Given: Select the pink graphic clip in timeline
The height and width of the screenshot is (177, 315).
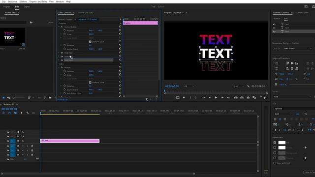Looking at the screenshot, I should coord(70,141).
